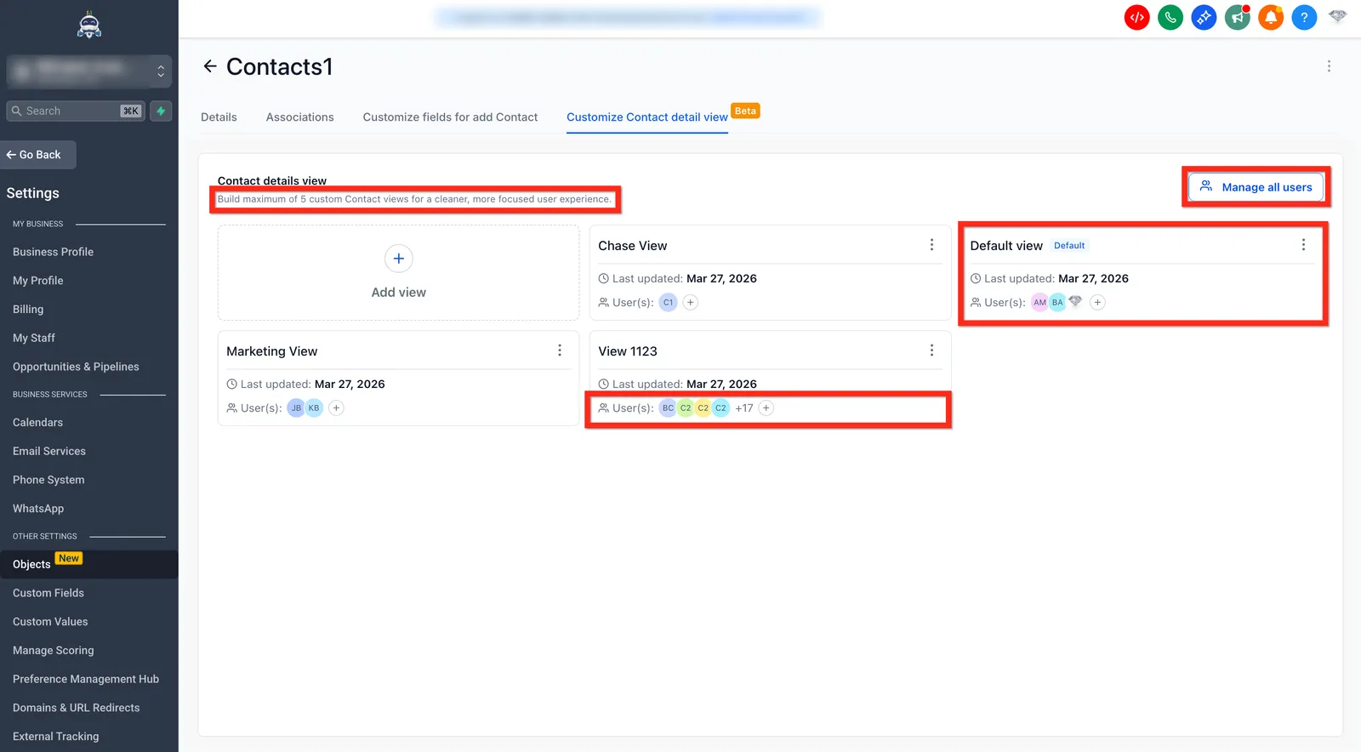The image size is (1361, 752).
Task: Open Objects in the settings sidebar
Action: pos(89,564)
